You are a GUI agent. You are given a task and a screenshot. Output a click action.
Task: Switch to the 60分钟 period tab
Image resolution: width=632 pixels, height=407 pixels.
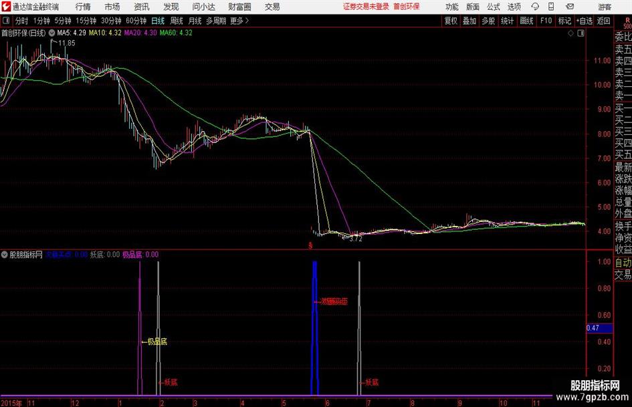[x=136, y=21]
